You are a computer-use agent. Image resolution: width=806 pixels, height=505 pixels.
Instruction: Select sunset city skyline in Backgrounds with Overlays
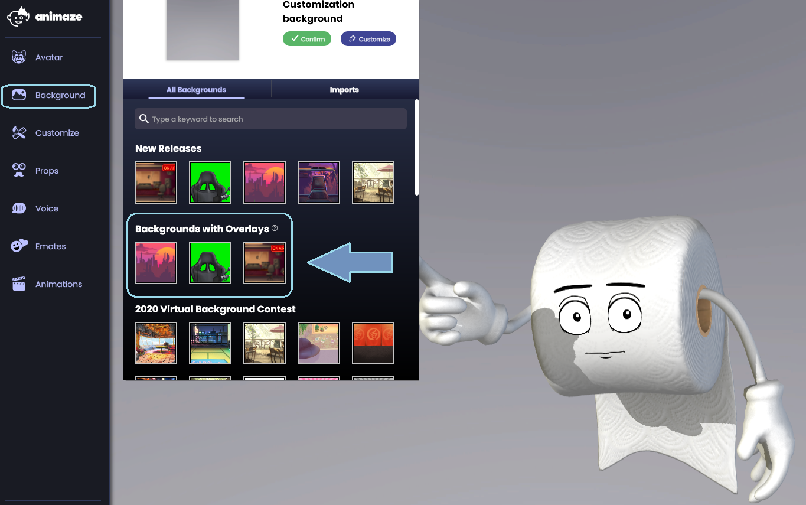[156, 263]
